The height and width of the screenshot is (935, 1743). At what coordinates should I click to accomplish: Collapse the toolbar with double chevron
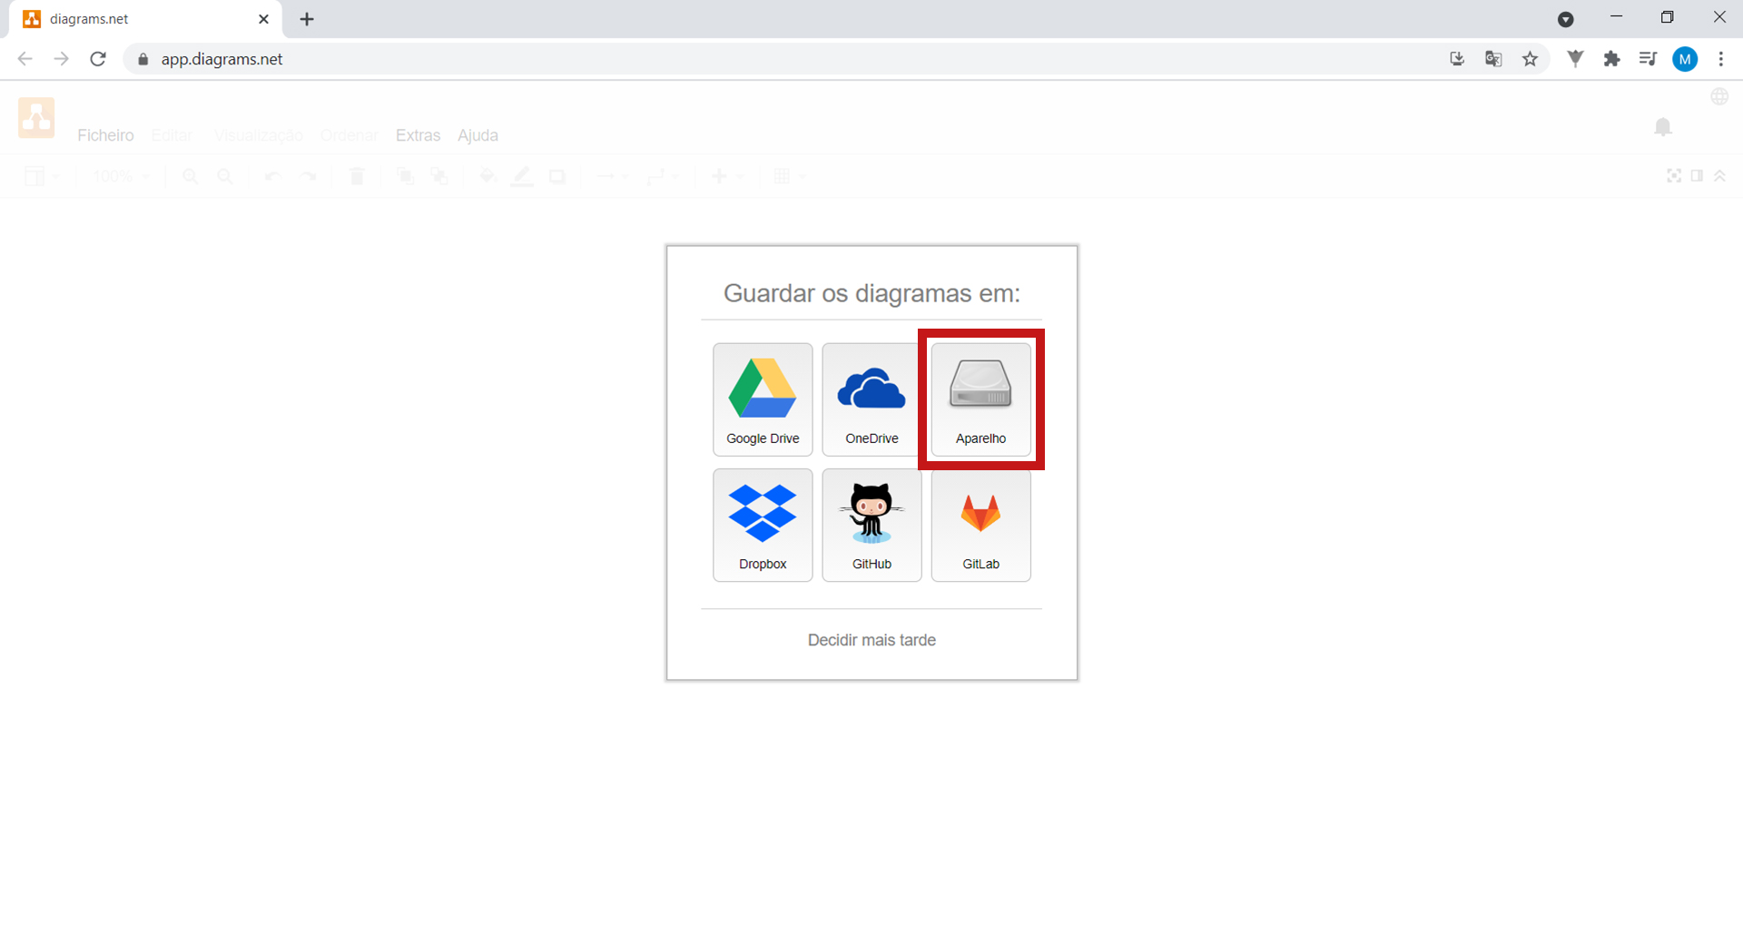point(1719,175)
